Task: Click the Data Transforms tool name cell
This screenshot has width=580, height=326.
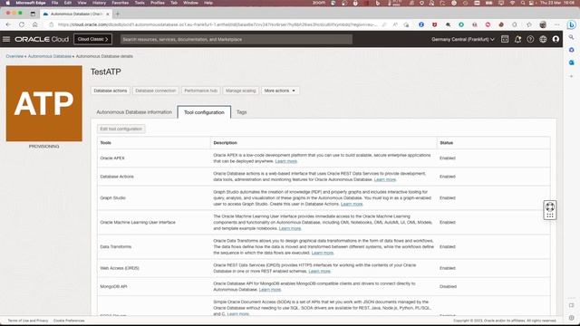Action: click(116, 247)
